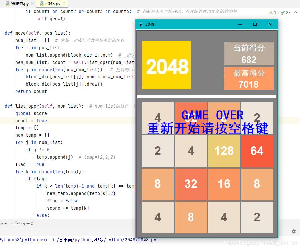Click the Python file icon on the 2048.py tab

[x=42, y=4]
